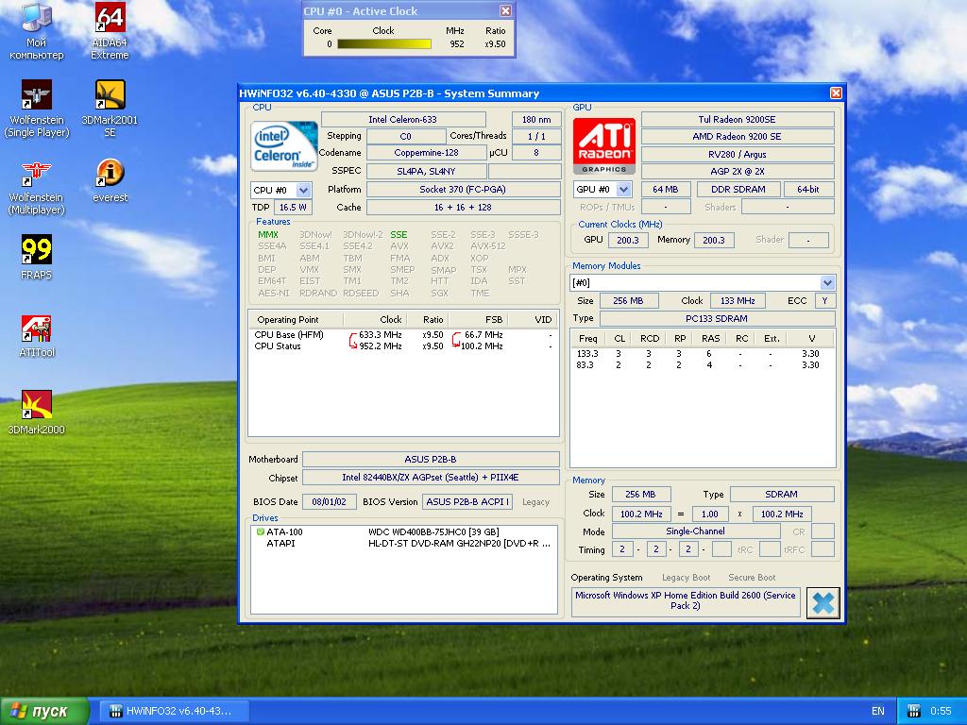Open the Start menu (пуск)
Screen dimensions: 967x725
tap(44, 711)
